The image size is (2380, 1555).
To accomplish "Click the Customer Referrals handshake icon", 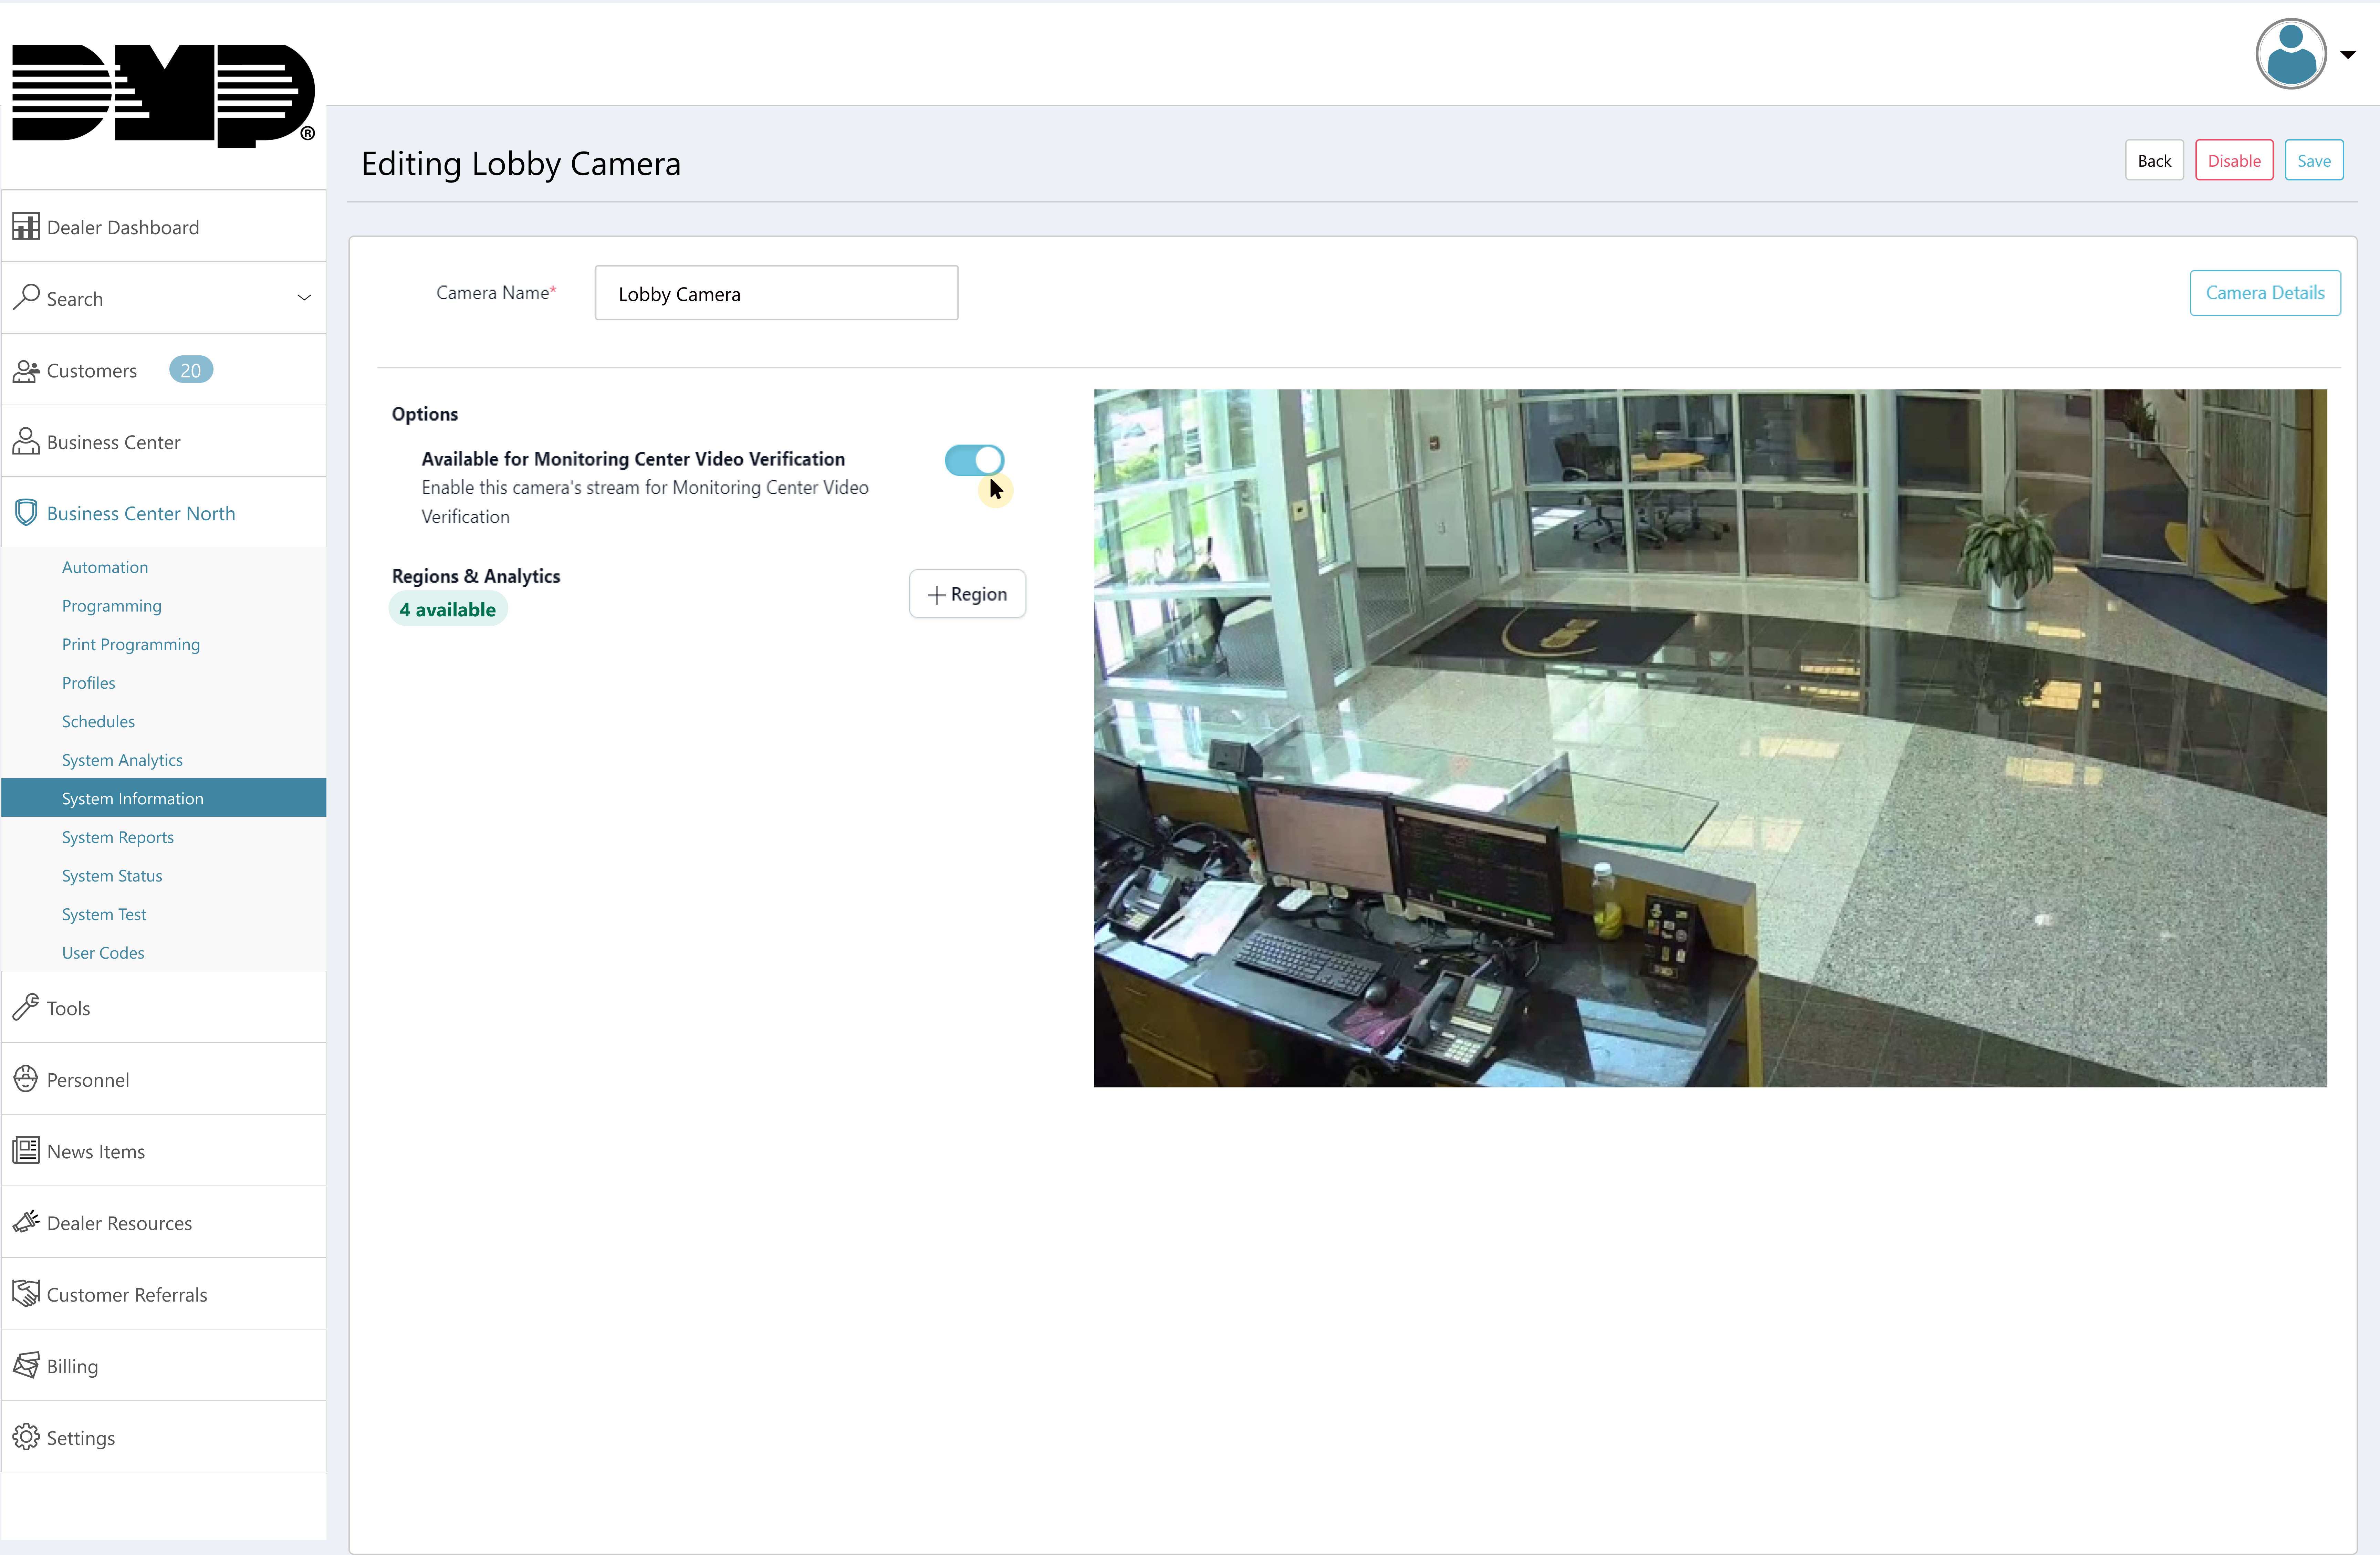I will pyautogui.click(x=26, y=1293).
